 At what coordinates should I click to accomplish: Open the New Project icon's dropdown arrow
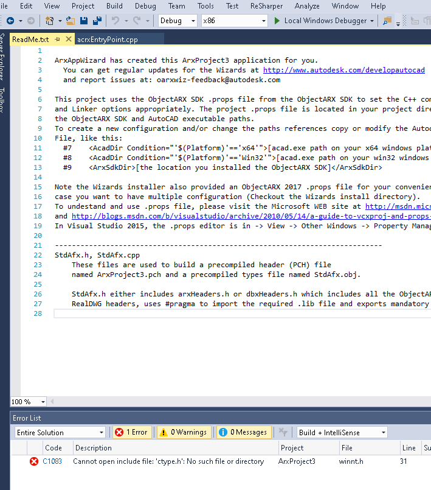(x=60, y=21)
